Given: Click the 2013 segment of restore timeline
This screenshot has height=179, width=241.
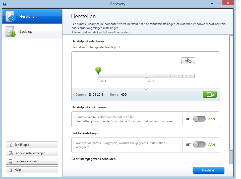Looking at the screenshot, I should 122,76.
